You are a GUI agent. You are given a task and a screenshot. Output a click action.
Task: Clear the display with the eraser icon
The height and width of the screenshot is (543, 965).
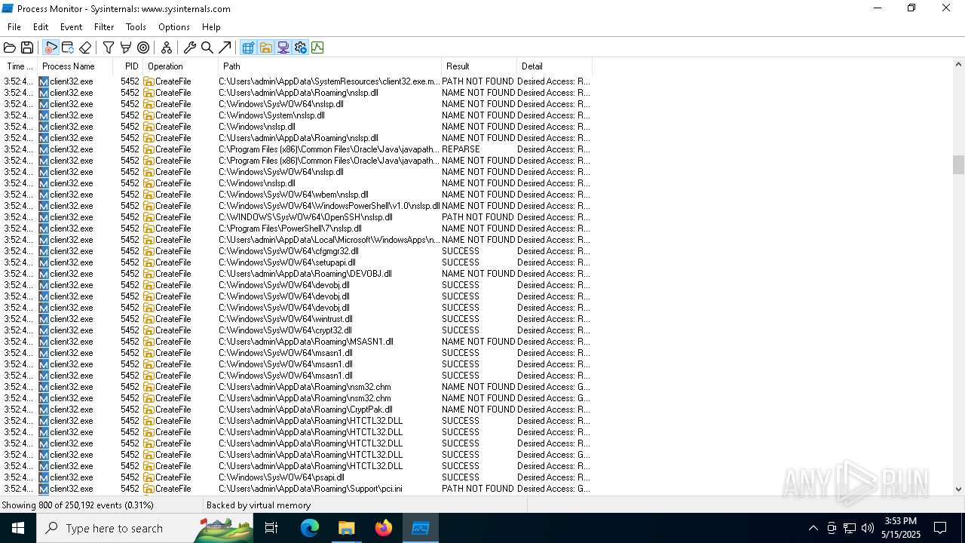pos(85,48)
